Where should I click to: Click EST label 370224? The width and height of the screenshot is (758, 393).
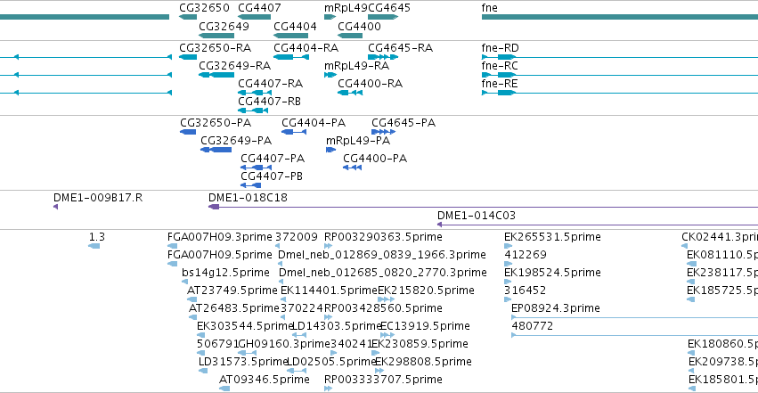(x=302, y=308)
